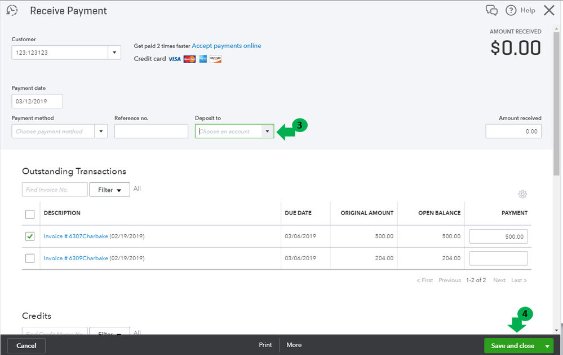Click the scrollbar down arrow
The height and width of the screenshot is (355, 563).
point(557,330)
